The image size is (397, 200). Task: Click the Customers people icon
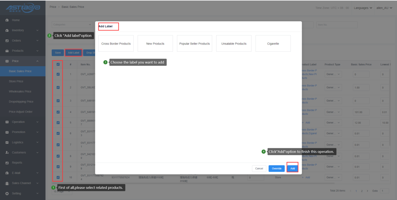click(7, 153)
